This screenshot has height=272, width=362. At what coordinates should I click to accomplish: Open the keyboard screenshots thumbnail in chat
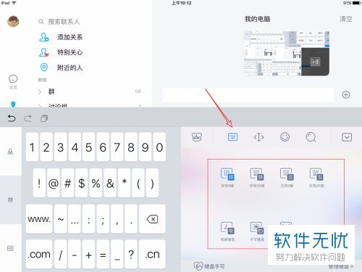pyautogui.click(x=287, y=53)
